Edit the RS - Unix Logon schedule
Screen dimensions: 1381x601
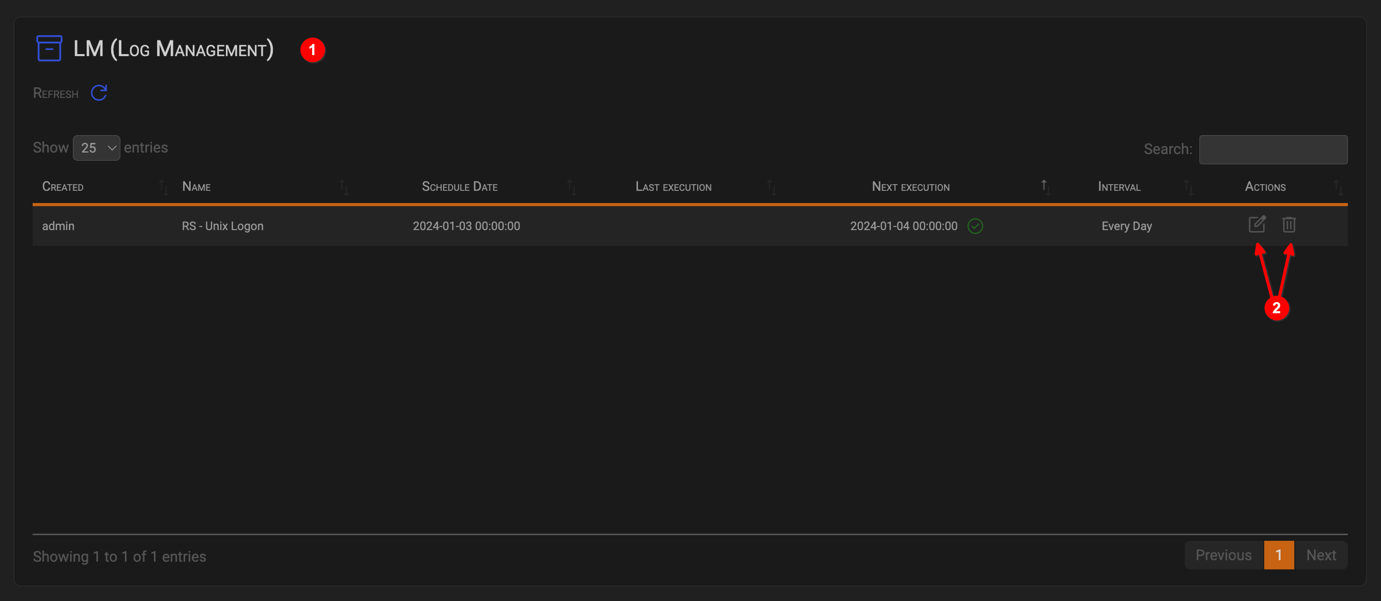(1257, 224)
